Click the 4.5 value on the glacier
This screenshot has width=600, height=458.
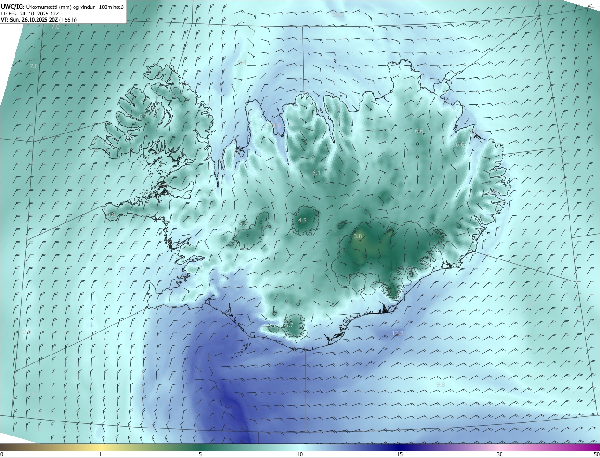click(x=302, y=220)
